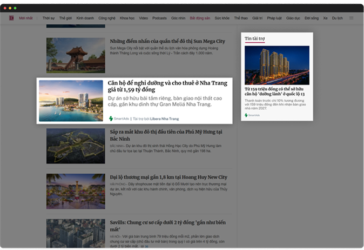Click the sponsored ad payment description text
The image size is (364, 250).
coord(275,104)
